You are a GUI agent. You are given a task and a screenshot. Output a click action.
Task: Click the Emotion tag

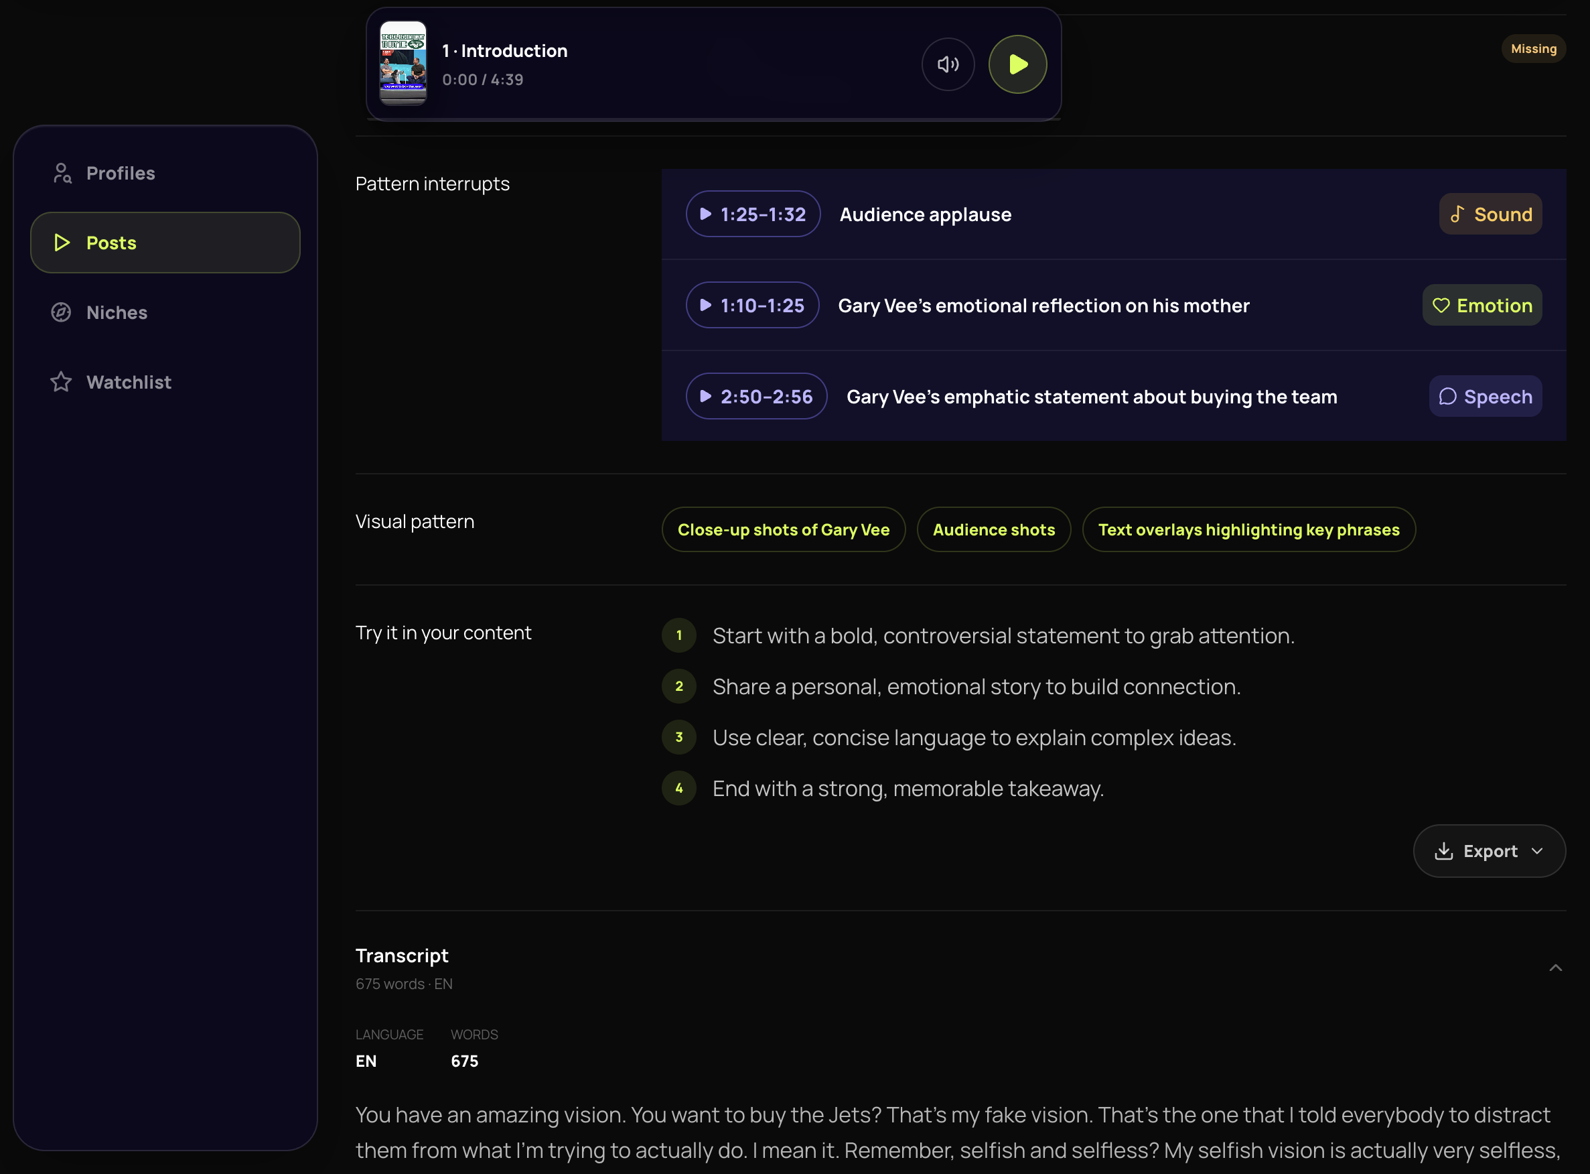click(x=1481, y=305)
